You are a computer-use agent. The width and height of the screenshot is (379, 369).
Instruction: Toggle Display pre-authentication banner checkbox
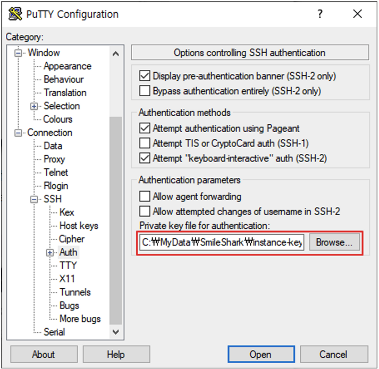click(145, 76)
